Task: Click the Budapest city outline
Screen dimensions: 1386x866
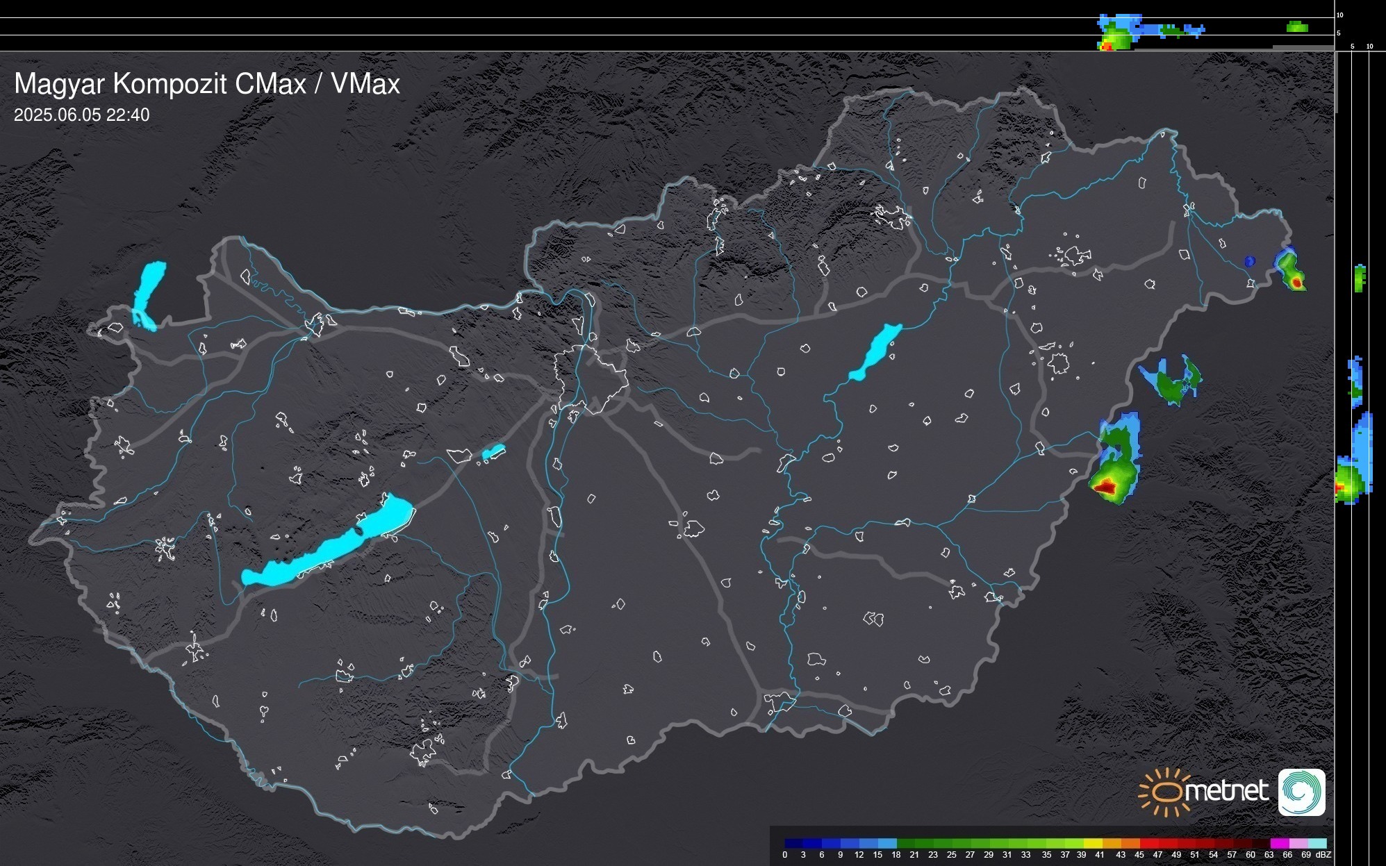Action: (x=592, y=381)
